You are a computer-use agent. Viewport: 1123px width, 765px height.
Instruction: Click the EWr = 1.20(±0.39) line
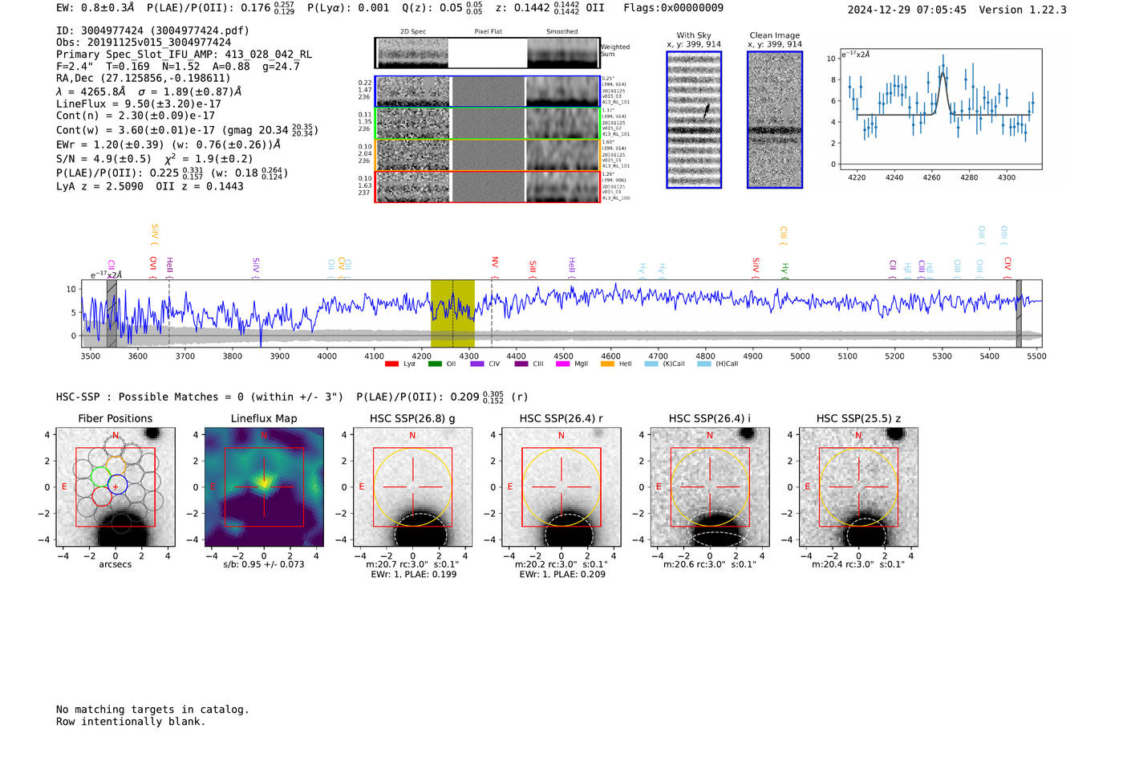pyautogui.click(x=168, y=144)
